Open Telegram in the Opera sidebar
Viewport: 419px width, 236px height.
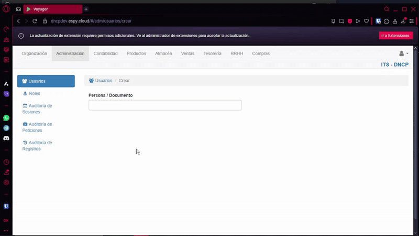[6, 128]
